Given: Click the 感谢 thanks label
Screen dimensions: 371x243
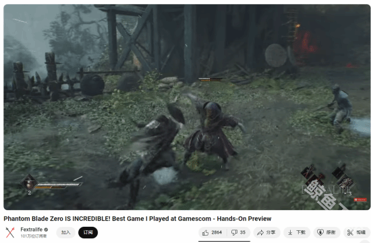Looking at the screenshot, I should 331,233.
